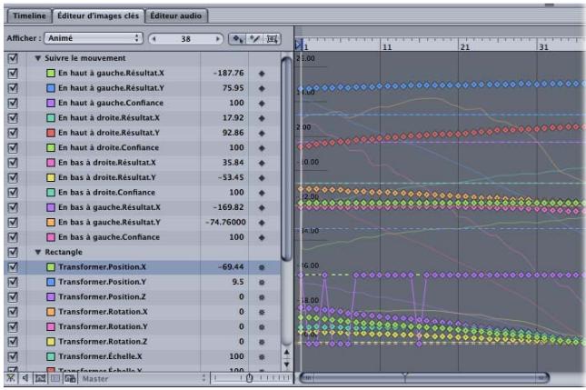Click the playhead at frame 1 on the ruler

(299, 45)
